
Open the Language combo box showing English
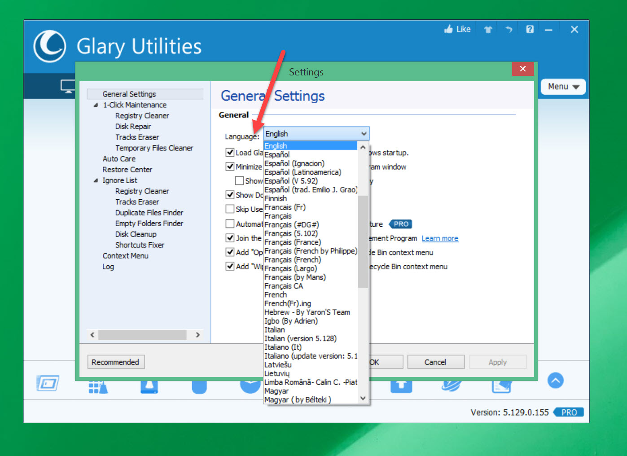pos(316,134)
